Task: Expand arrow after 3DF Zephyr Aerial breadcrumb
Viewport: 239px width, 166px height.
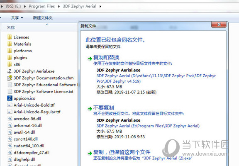Action: click(x=100, y=6)
